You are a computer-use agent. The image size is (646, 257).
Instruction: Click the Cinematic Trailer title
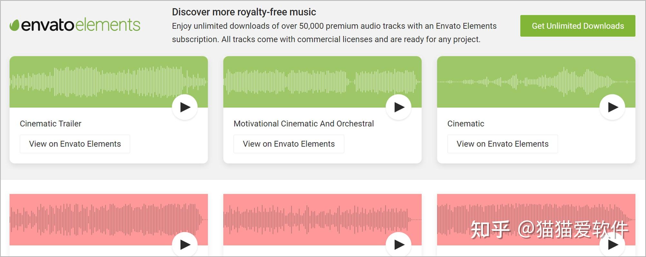tap(51, 124)
